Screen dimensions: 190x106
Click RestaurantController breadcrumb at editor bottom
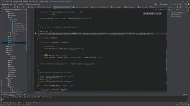click(x=54, y=92)
